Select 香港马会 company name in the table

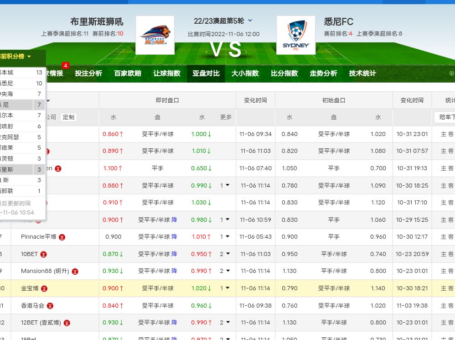click(33, 306)
